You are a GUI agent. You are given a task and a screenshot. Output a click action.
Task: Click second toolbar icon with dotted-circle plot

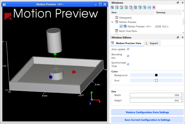[117, 7]
